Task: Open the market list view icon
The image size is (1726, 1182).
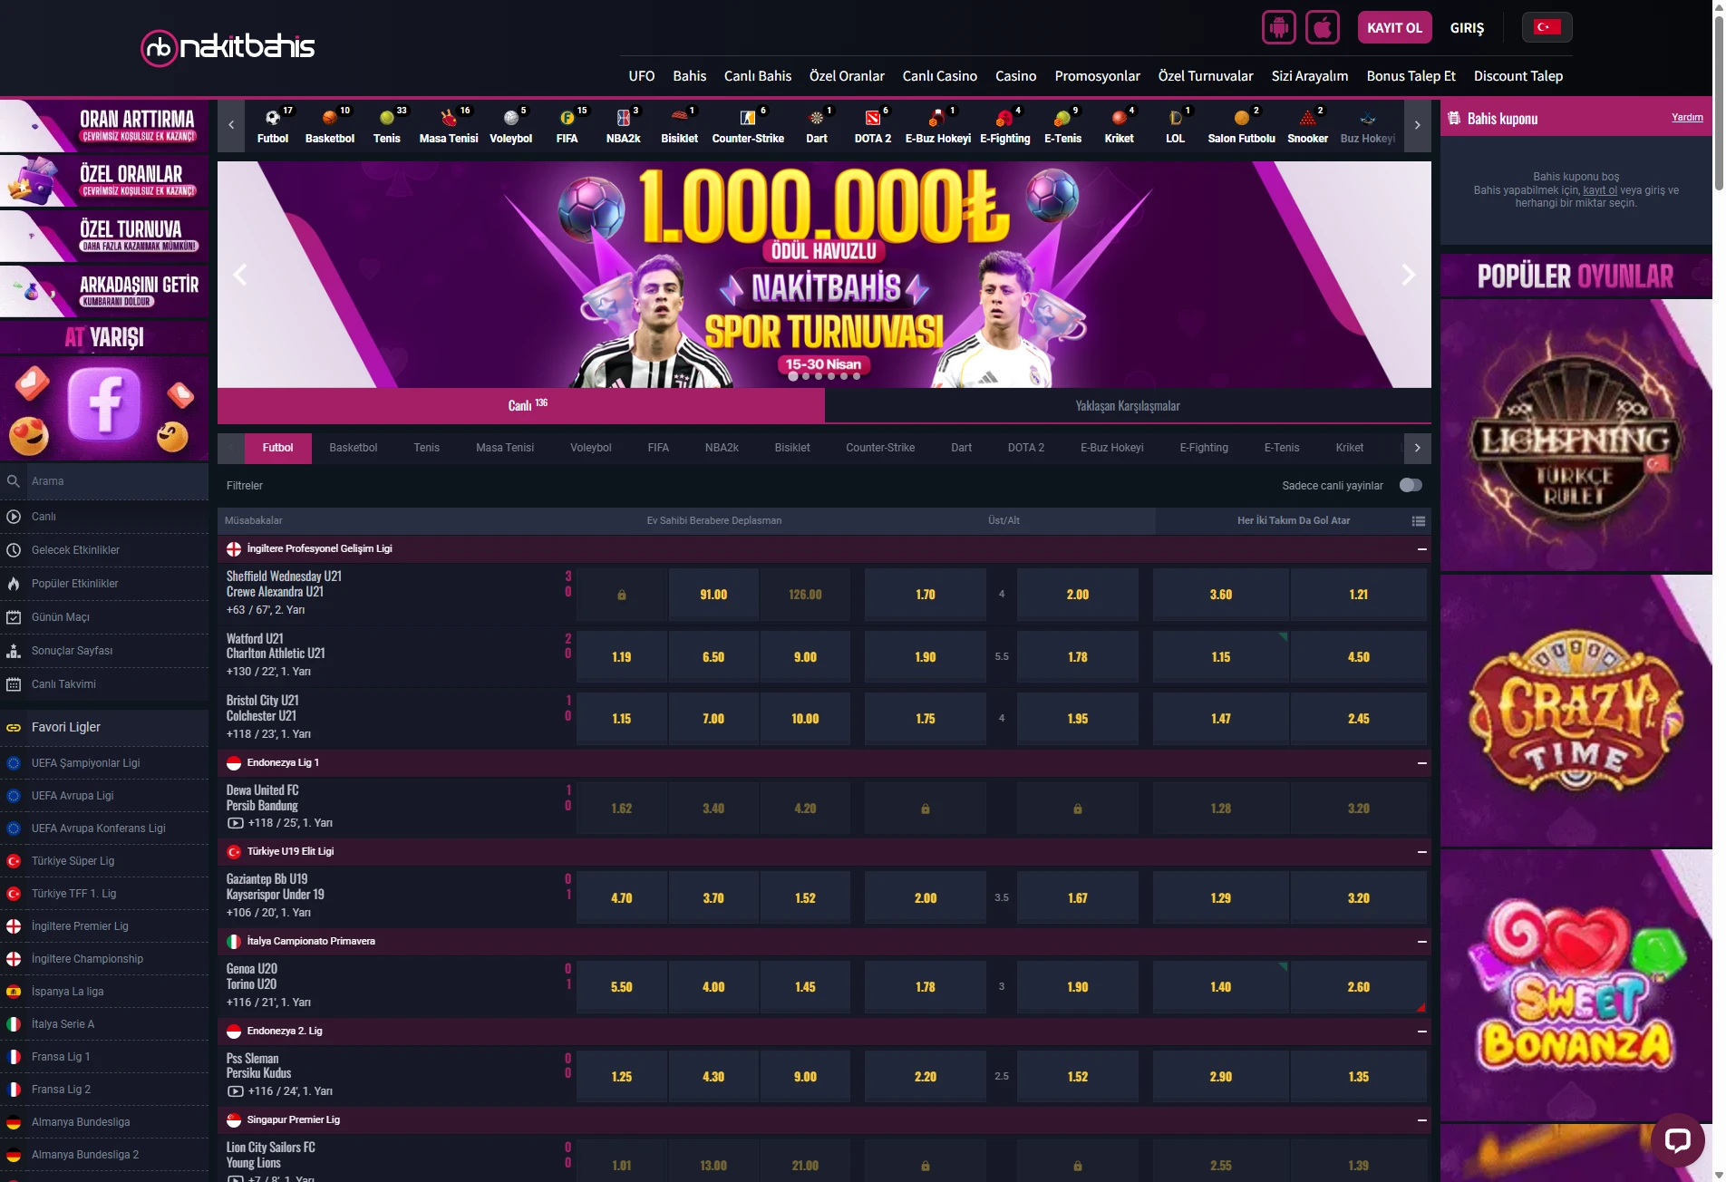Action: pos(1419,521)
